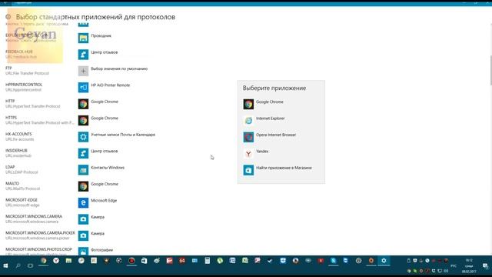Select Yandex in popup list

click(262, 152)
